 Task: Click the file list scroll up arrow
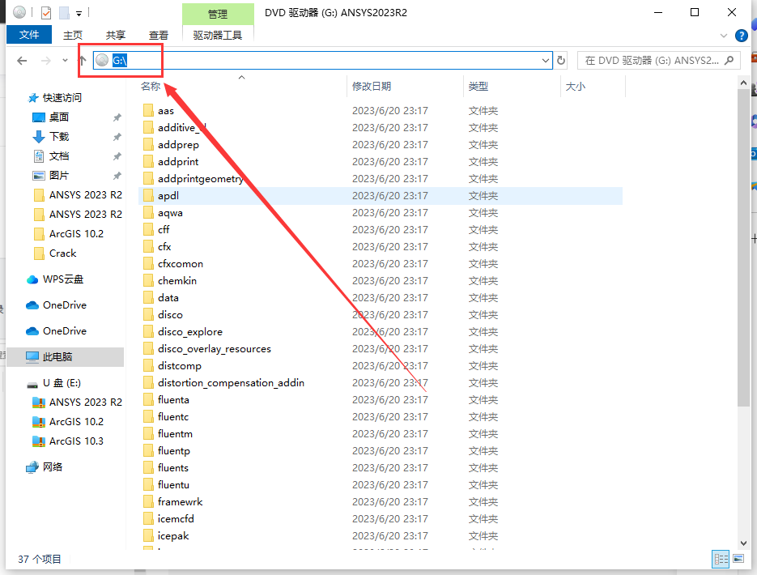point(743,83)
